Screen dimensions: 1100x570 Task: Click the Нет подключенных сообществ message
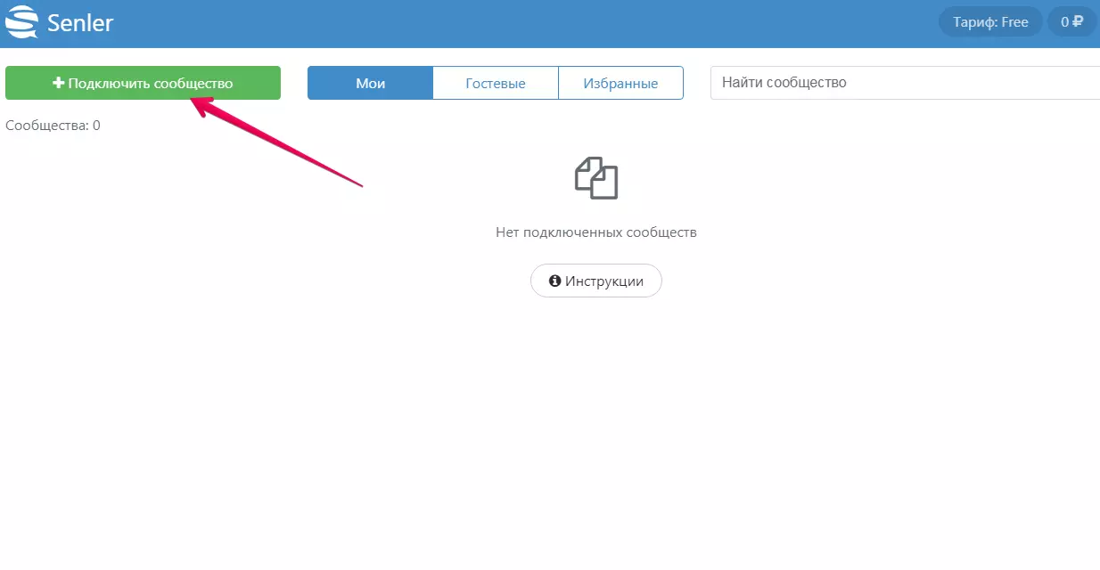(596, 232)
